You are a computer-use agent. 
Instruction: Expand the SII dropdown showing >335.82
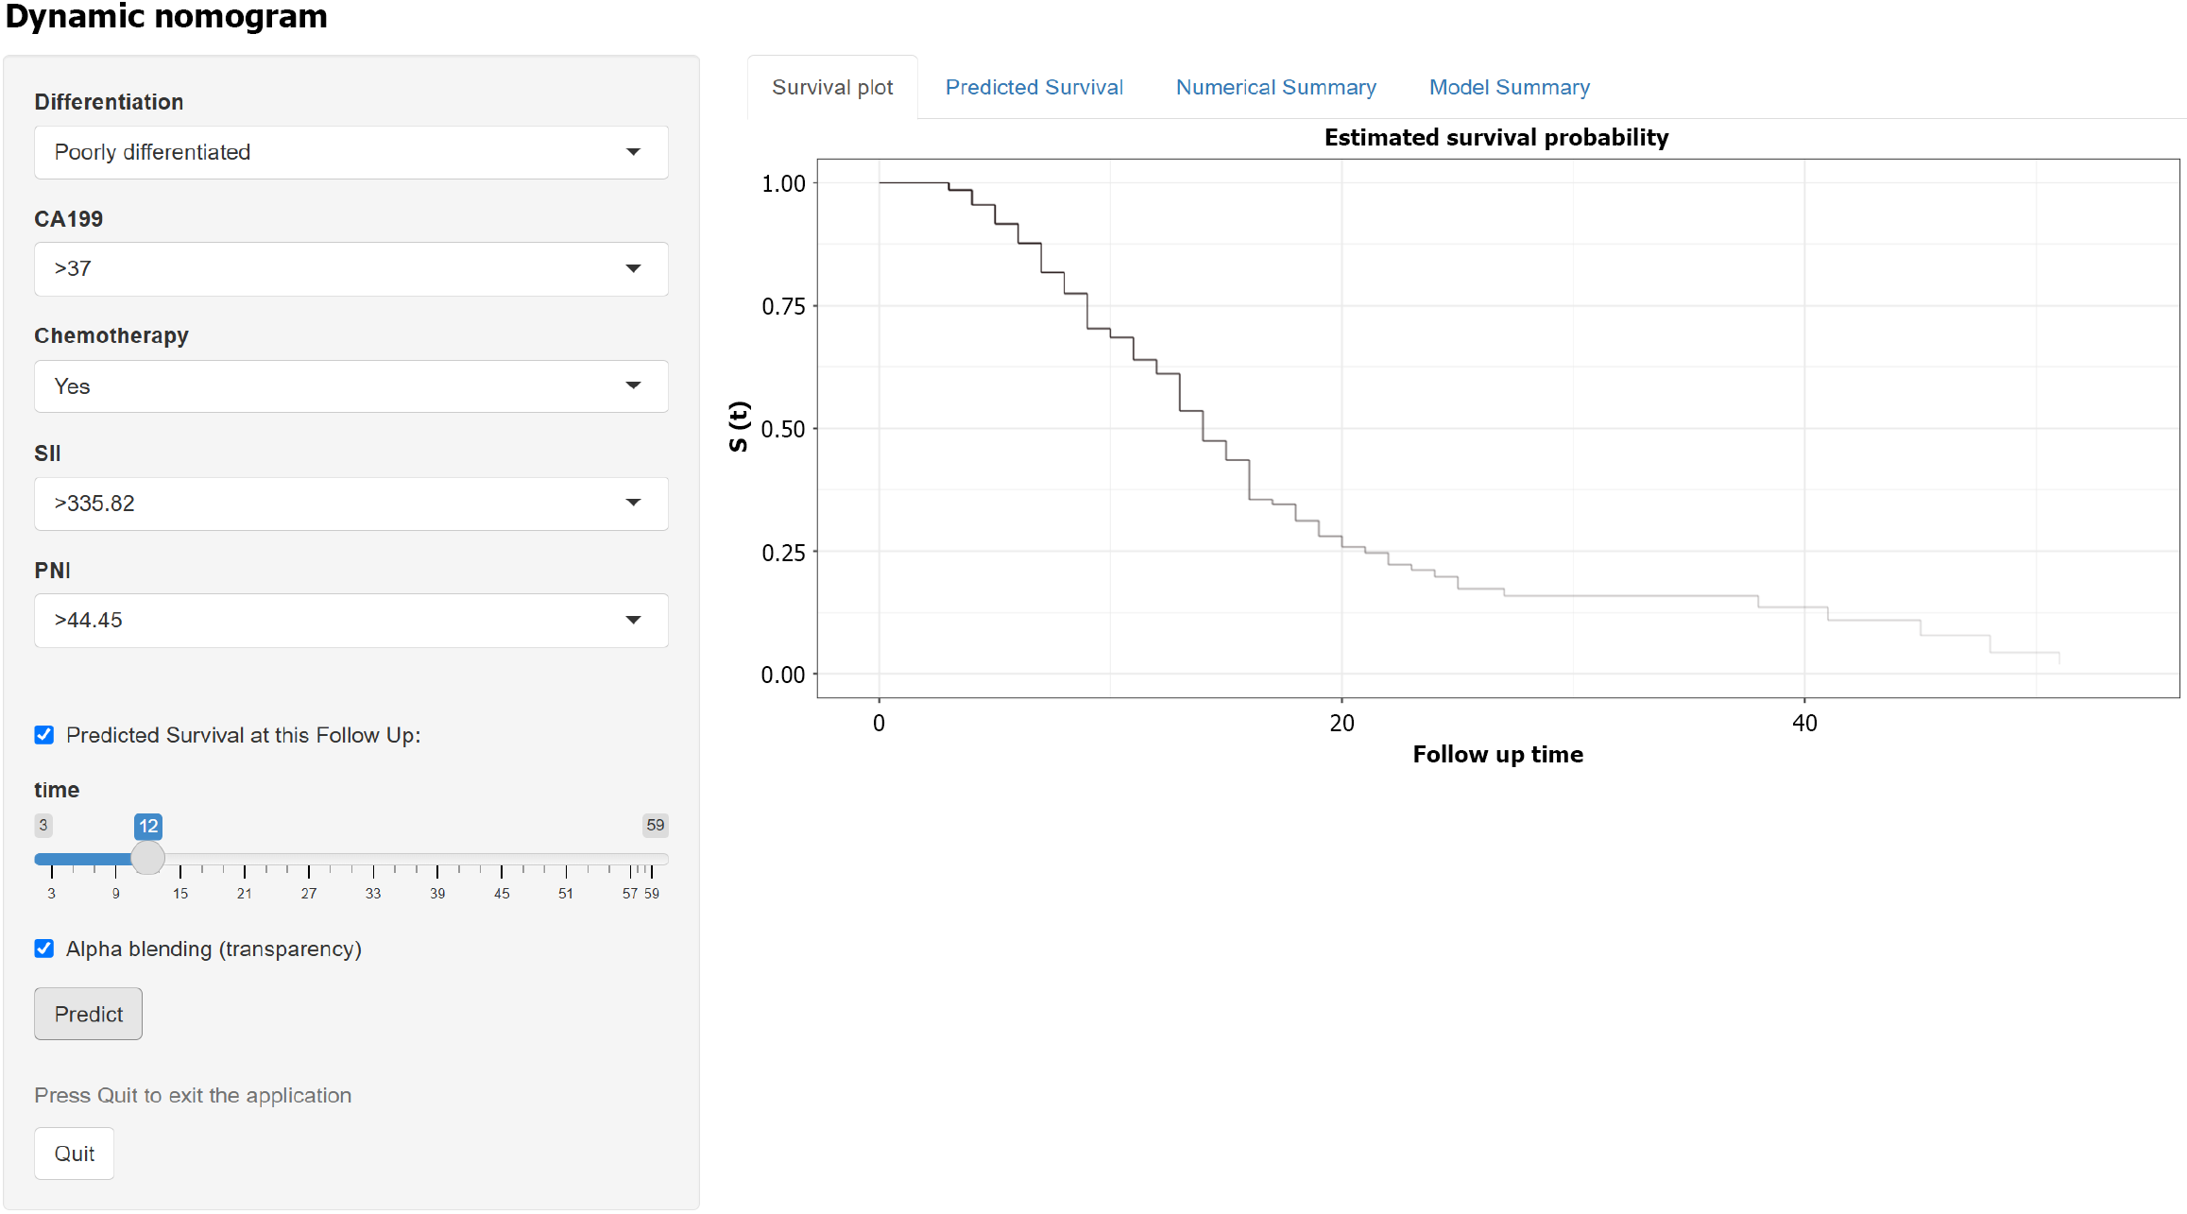click(x=350, y=504)
